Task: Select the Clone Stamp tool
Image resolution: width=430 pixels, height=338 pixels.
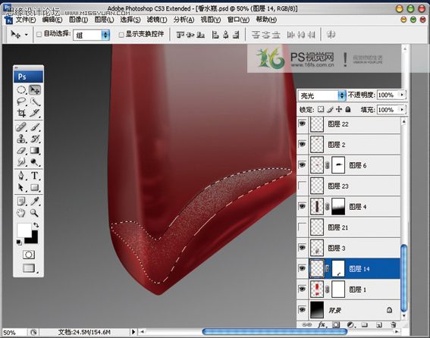Action: (x=21, y=139)
